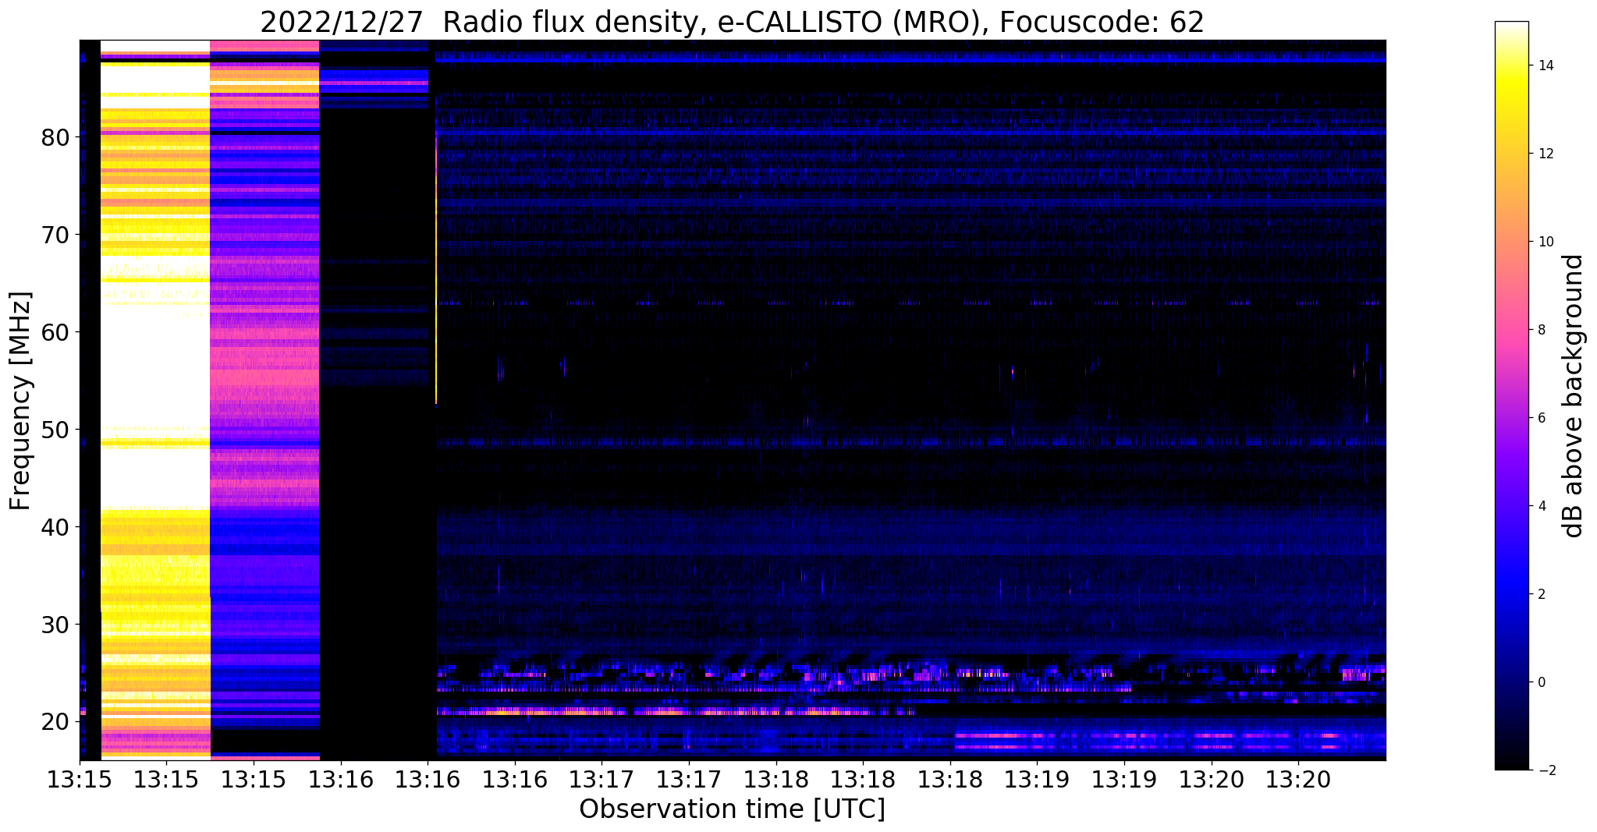The height and width of the screenshot is (832, 1597).
Task: Click the 20 tick on frequency axis
Action: point(56,722)
